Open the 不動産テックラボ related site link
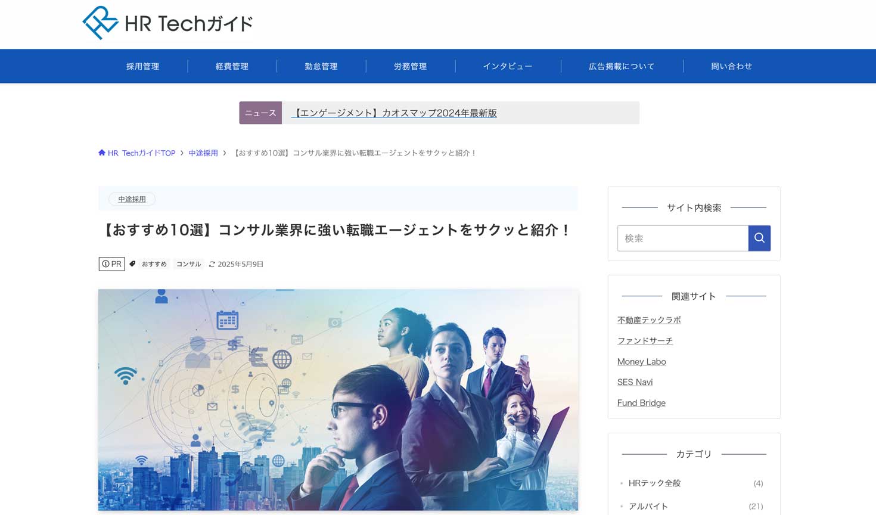 point(649,320)
